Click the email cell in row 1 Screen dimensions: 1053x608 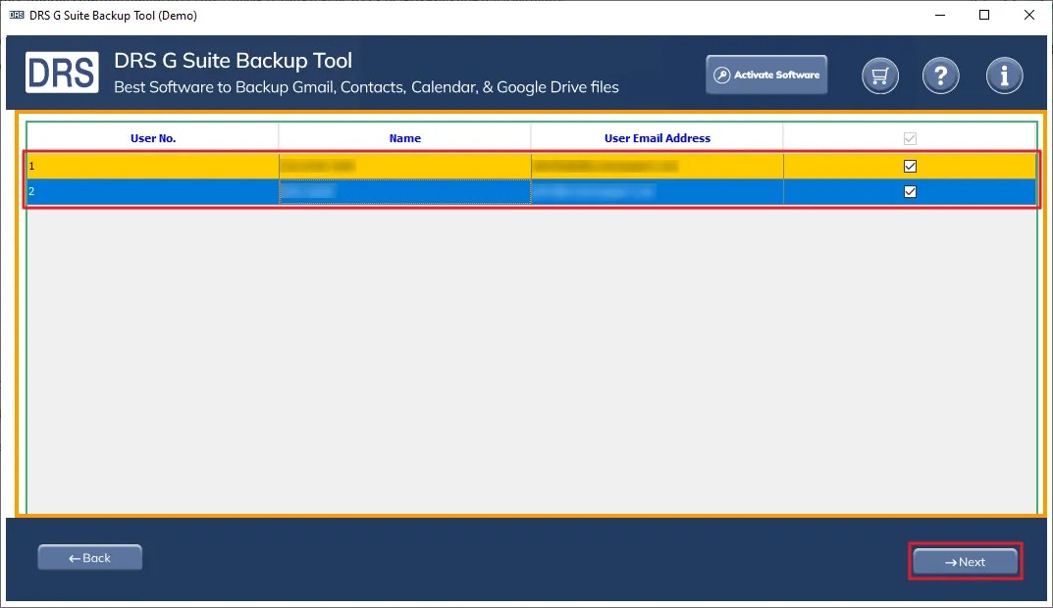[657, 166]
